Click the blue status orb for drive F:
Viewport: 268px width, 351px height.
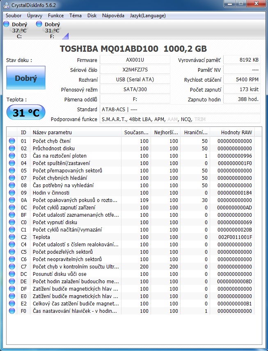click(39, 24)
